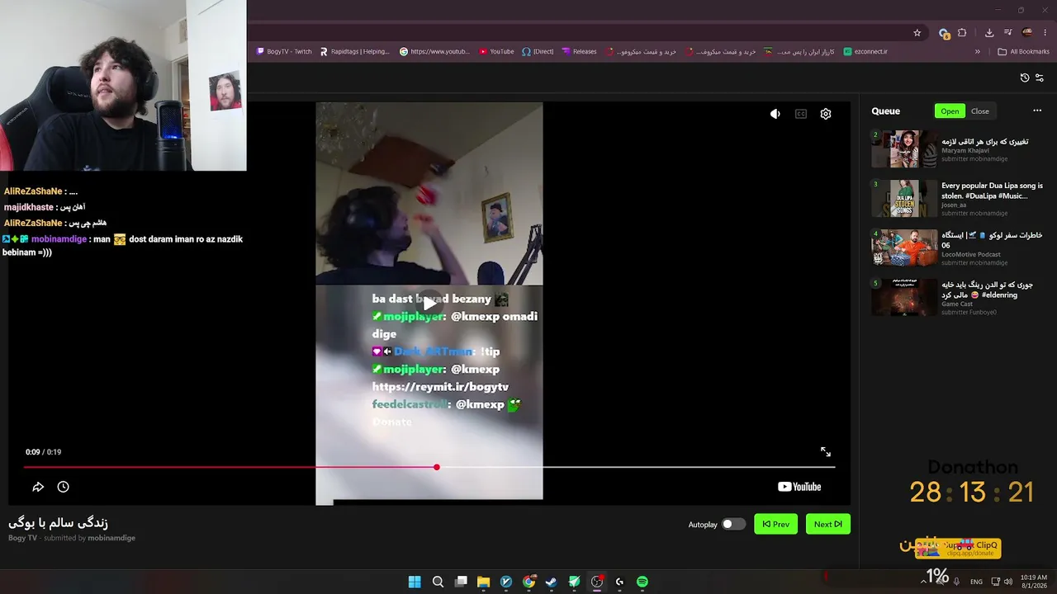Open the [Direct] bookmark
Viewport: 1057px width, 594px height.
pos(538,51)
